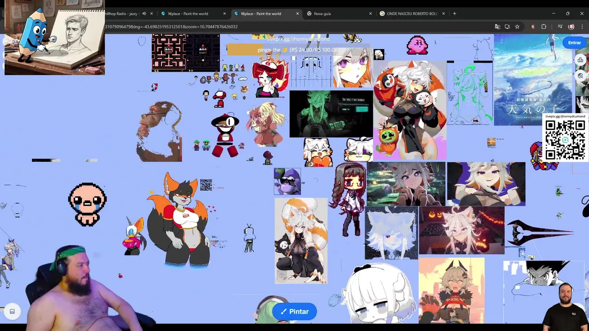
Task: Click the install app icon in address bar
Action: [507, 27]
